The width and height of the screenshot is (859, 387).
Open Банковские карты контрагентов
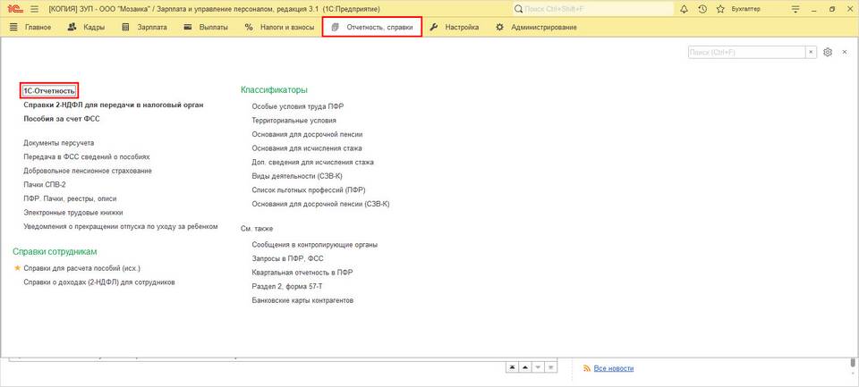302,300
